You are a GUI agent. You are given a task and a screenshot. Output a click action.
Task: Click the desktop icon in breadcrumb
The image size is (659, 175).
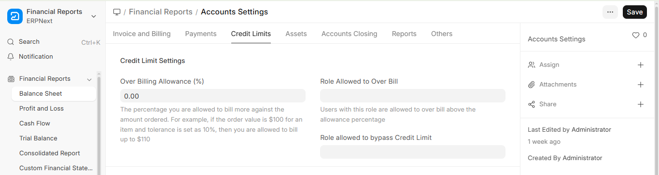pos(116,12)
